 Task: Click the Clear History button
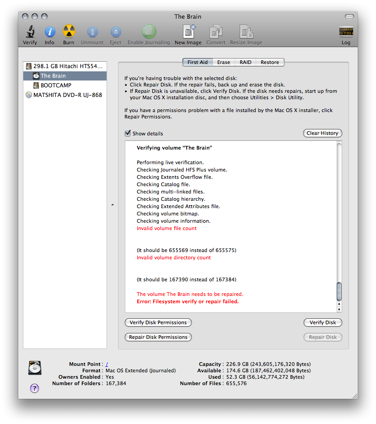(322, 133)
